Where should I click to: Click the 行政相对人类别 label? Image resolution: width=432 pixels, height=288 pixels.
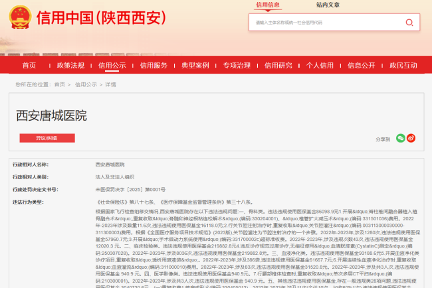(31, 177)
